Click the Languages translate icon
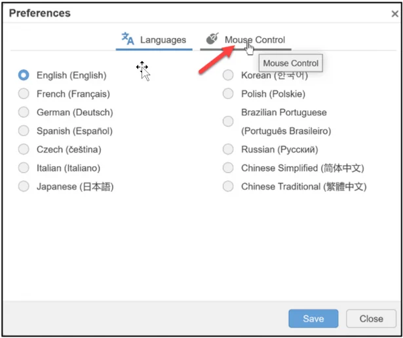The image size is (403, 338). tap(128, 39)
